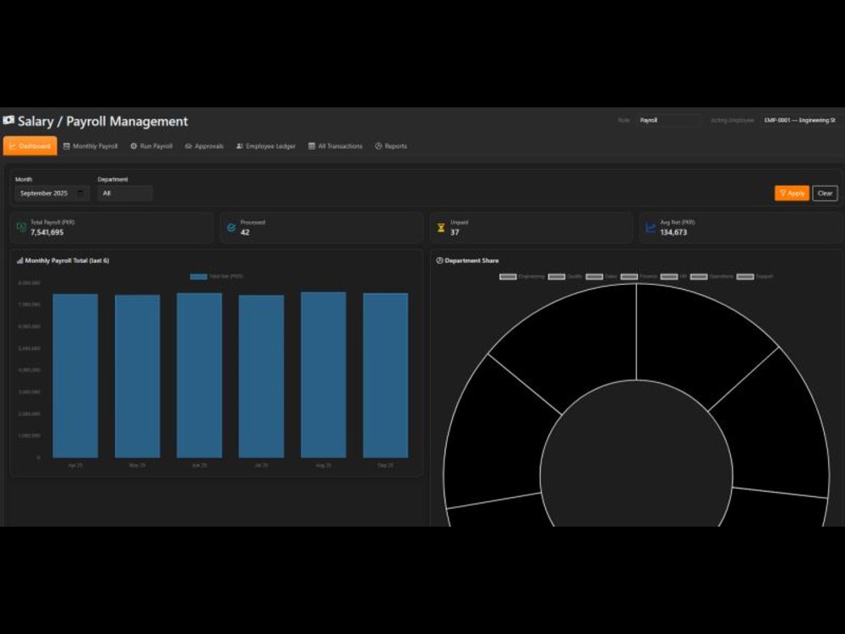This screenshot has height=634, width=845.
Task: Click the Reports pie icon in tabs
Action: pyautogui.click(x=379, y=146)
